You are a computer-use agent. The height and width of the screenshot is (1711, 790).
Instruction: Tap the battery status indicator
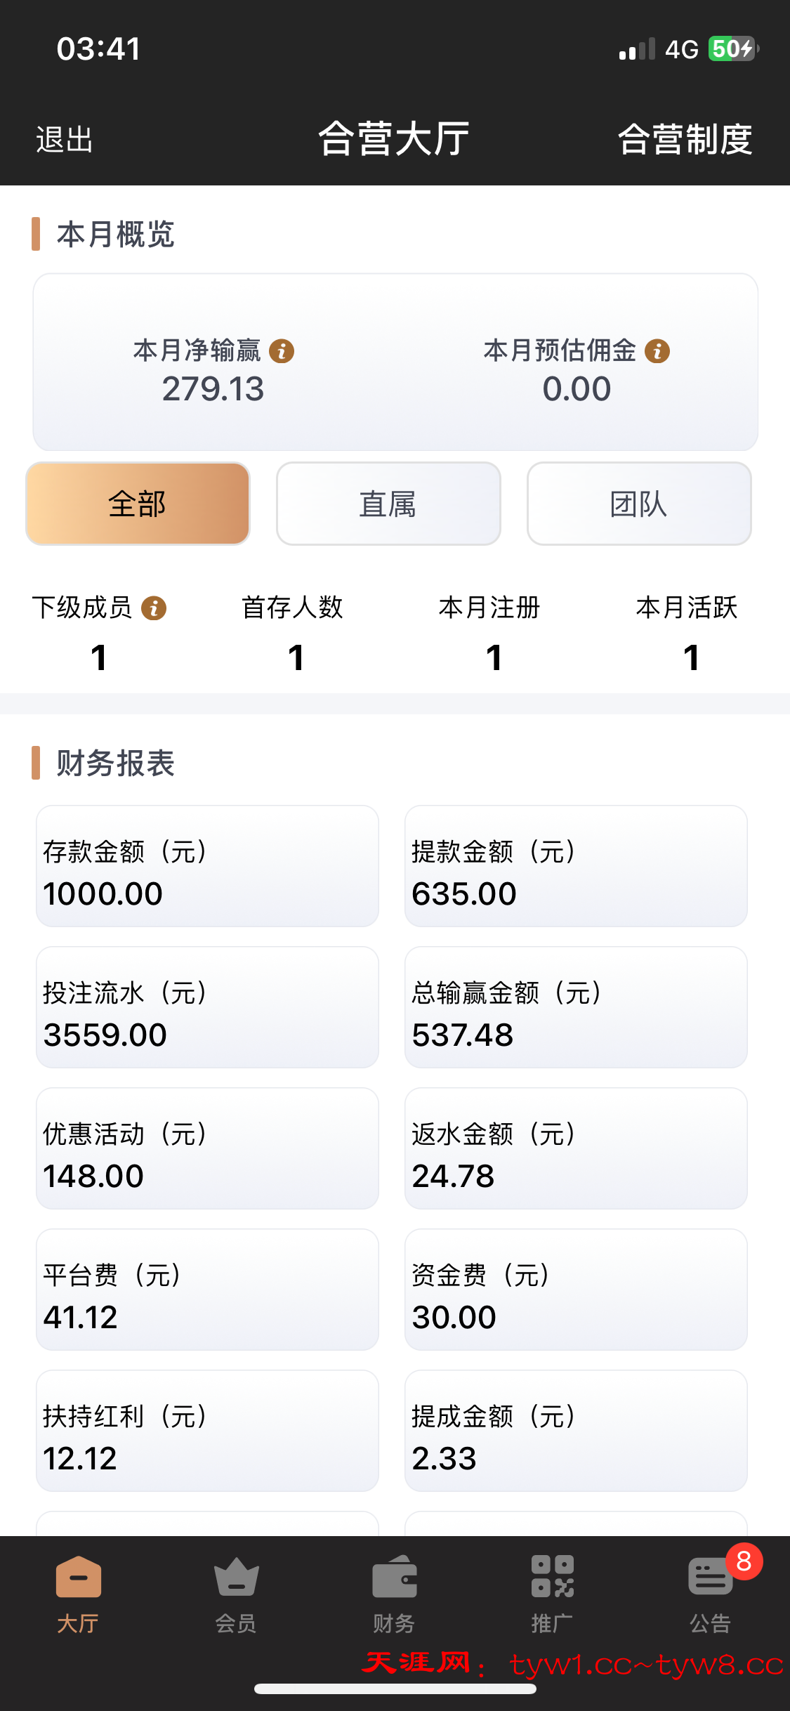(732, 49)
